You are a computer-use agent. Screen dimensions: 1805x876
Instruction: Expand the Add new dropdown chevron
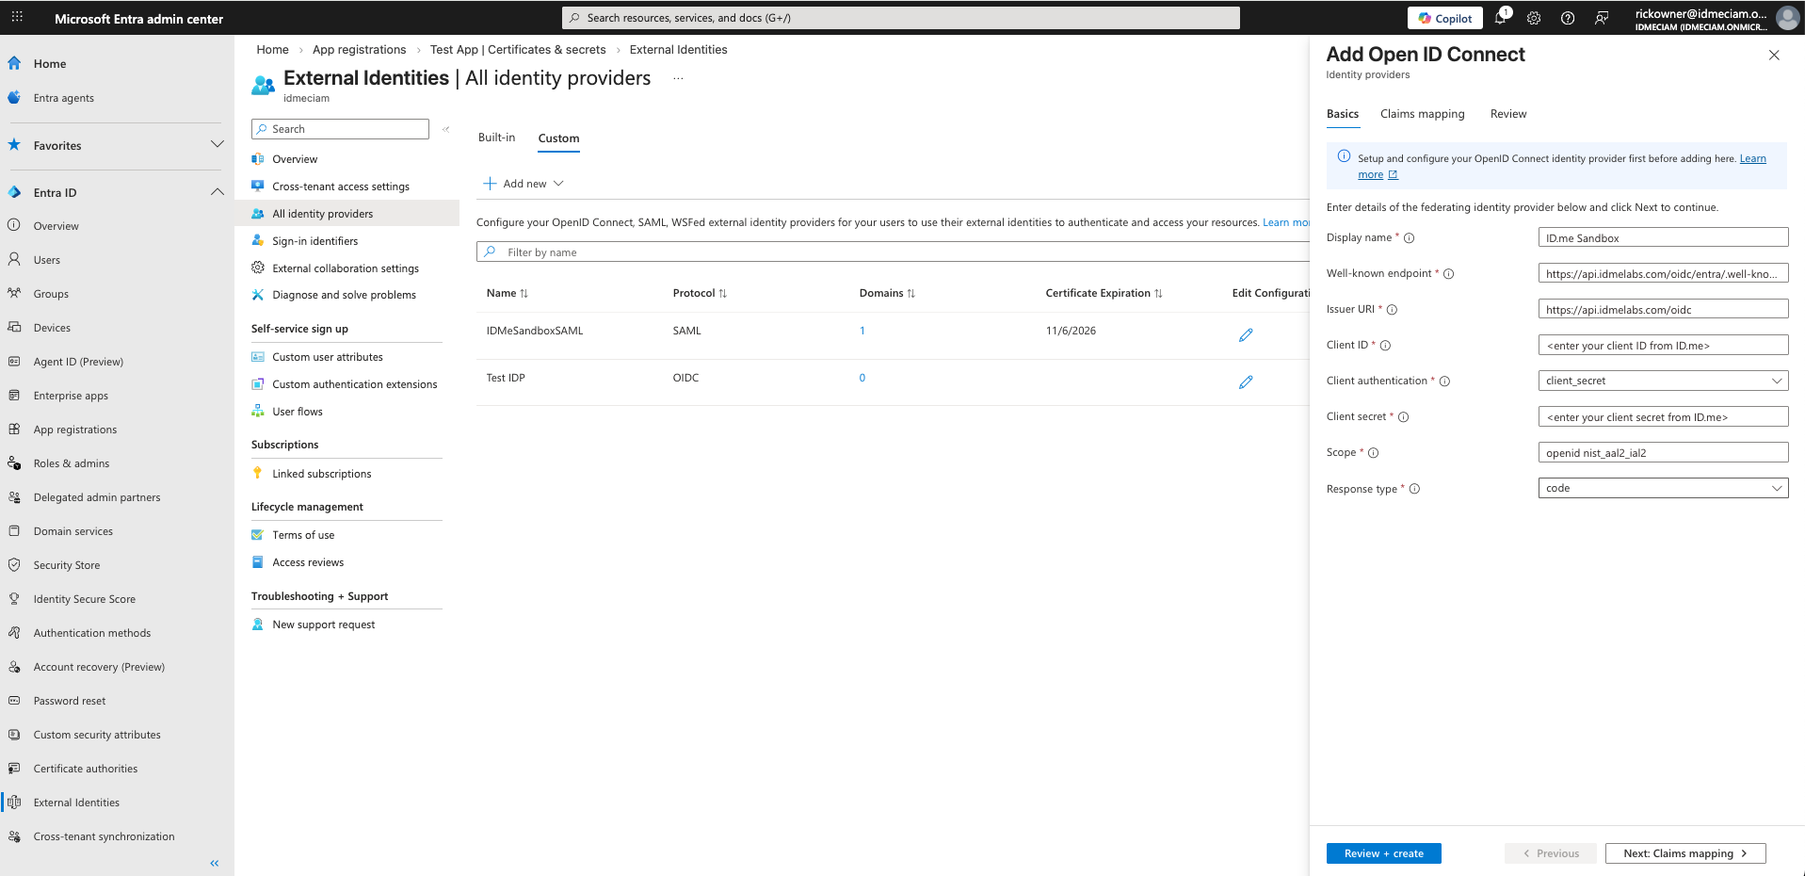[558, 183]
